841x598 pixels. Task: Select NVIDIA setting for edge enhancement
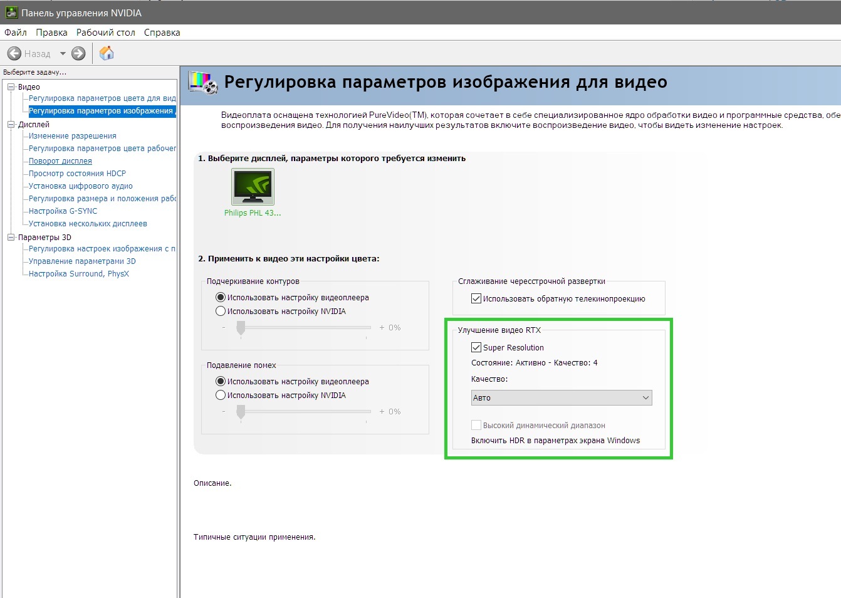[221, 312]
